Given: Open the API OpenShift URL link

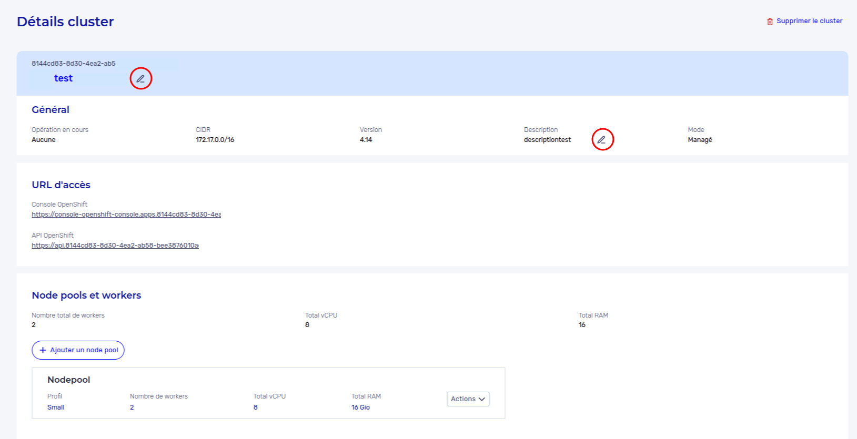Looking at the screenshot, I should [115, 246].
